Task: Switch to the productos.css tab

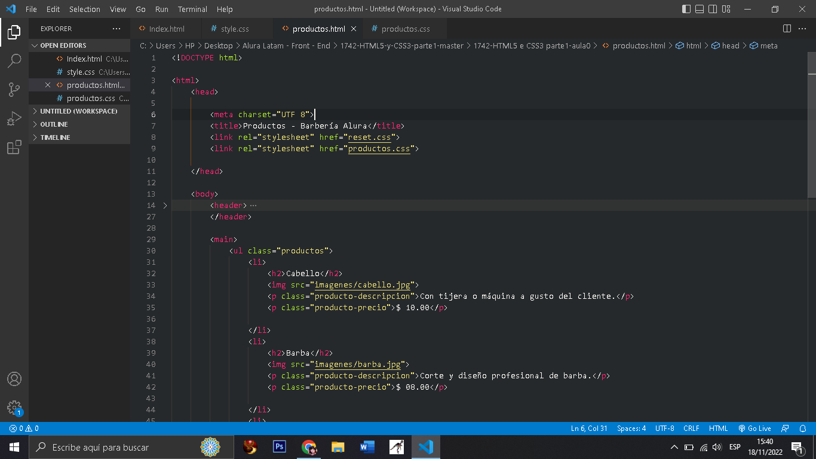Action: coord(404,29)
